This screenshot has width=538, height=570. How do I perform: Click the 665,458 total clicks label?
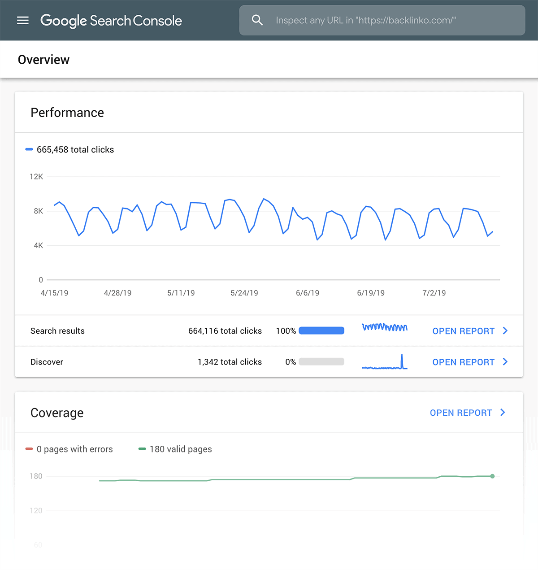pos(75,150)
